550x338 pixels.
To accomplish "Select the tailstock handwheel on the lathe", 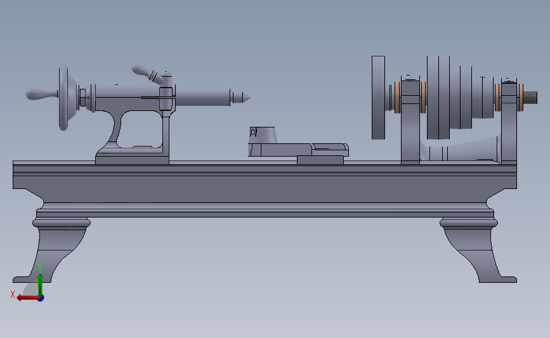I will (x=67, y=98).
